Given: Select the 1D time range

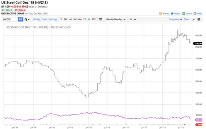Looking at the screenshot, I should [61, 19].
